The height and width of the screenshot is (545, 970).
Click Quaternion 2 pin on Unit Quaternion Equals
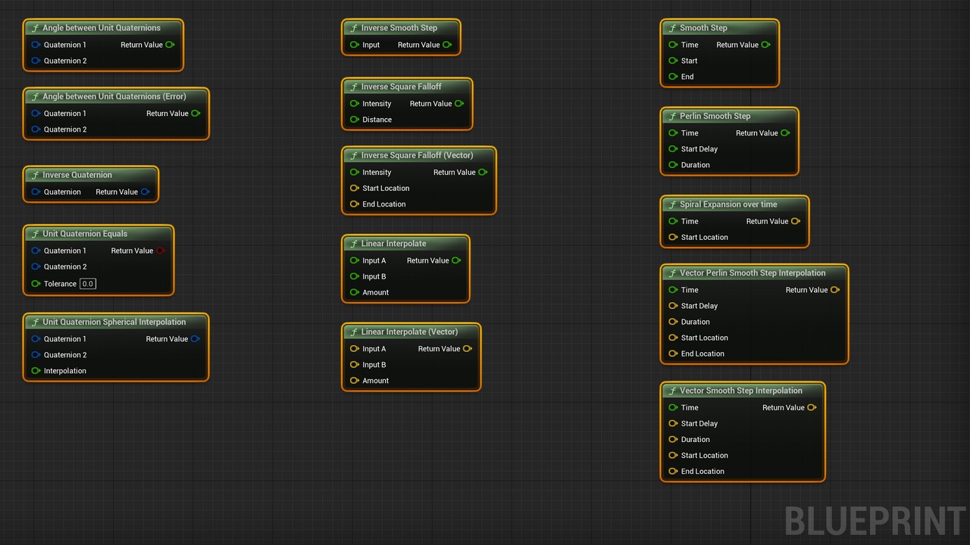(36, 266)
